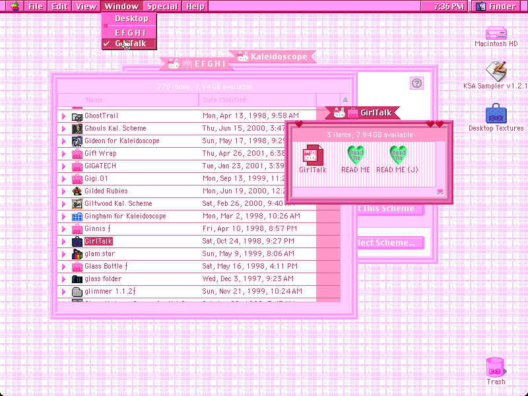Image resolution: width=528 pixels, height=396 pixels.
Task: Click the Trash icon
Action: point(495,367)
